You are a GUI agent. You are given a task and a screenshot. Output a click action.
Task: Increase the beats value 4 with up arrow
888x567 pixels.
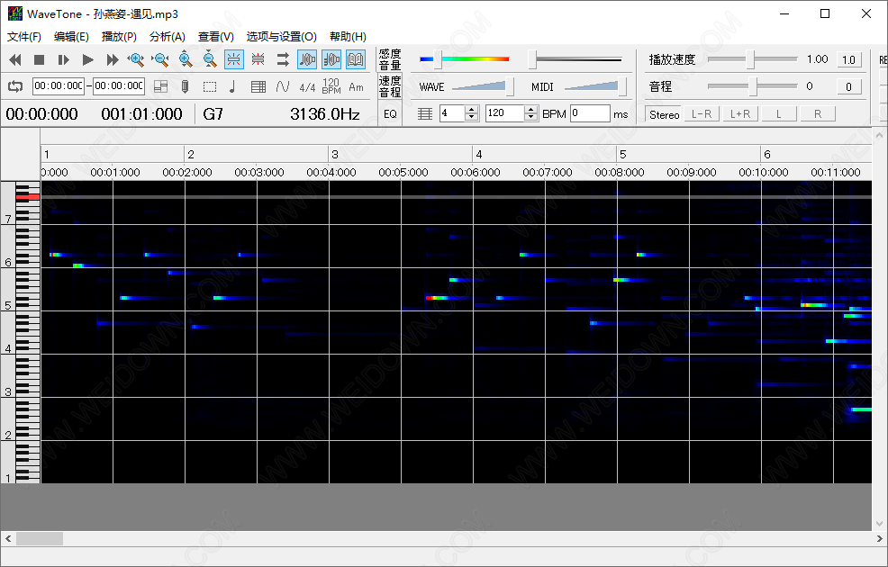(x=472, y=109)
